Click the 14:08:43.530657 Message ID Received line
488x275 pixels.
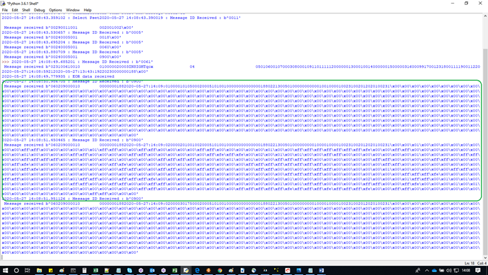click(x=73, y=33)
